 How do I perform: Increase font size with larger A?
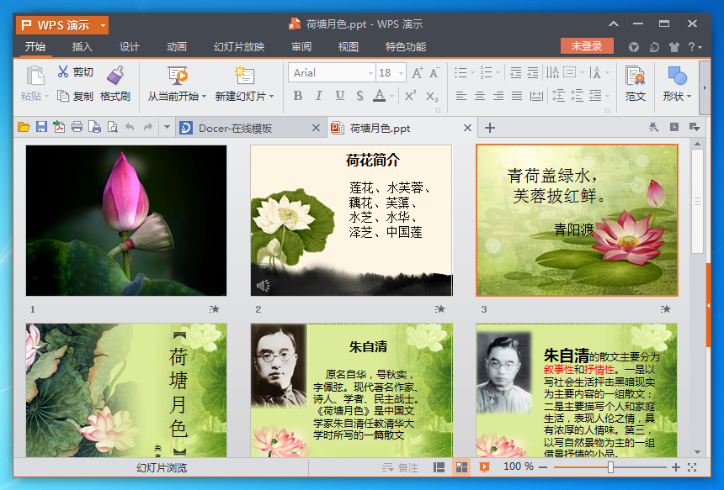coord(418,73)
